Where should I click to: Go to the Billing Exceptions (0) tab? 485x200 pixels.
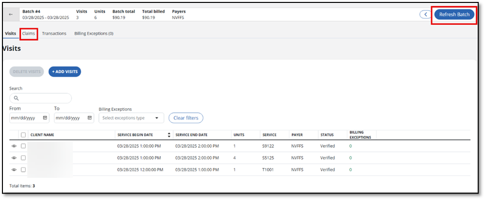tap(93, 33)
